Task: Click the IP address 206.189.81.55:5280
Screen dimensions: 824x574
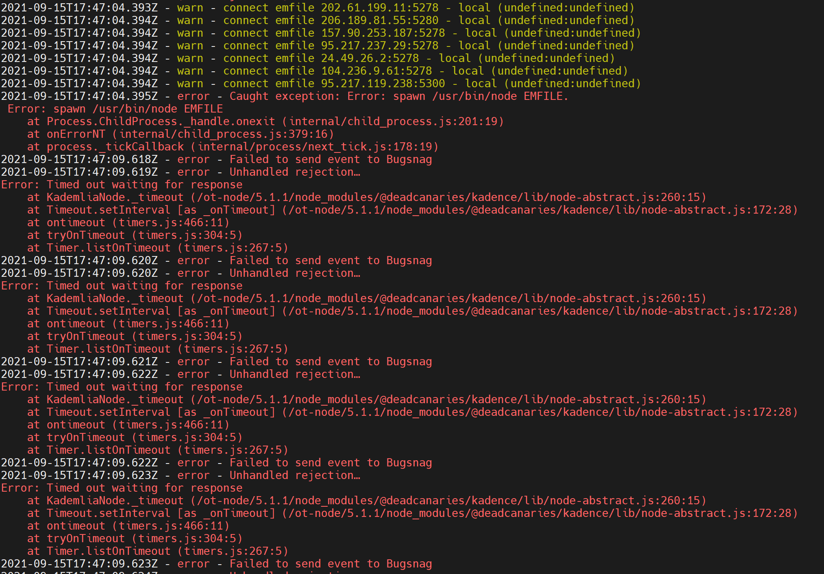Action: tap(379, 20)
